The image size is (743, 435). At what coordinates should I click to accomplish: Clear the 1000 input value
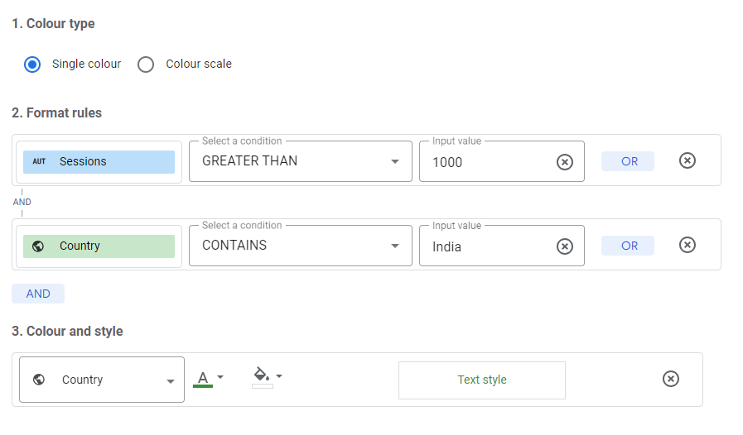click(564, 162)
